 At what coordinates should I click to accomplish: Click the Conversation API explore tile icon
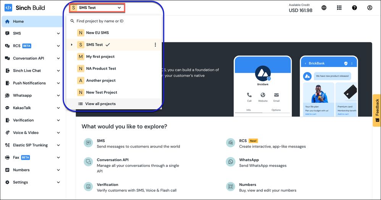coord(88,162)
